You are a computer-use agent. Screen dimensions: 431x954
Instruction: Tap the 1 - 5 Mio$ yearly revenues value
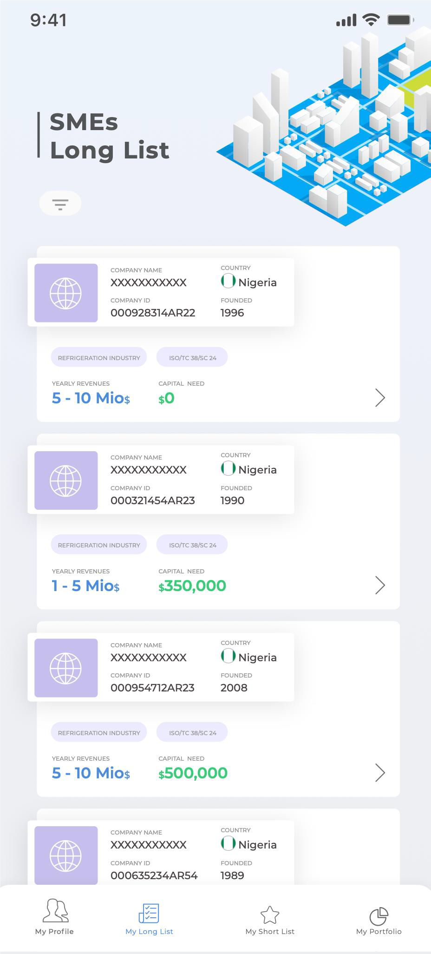[x=86, y=586]
